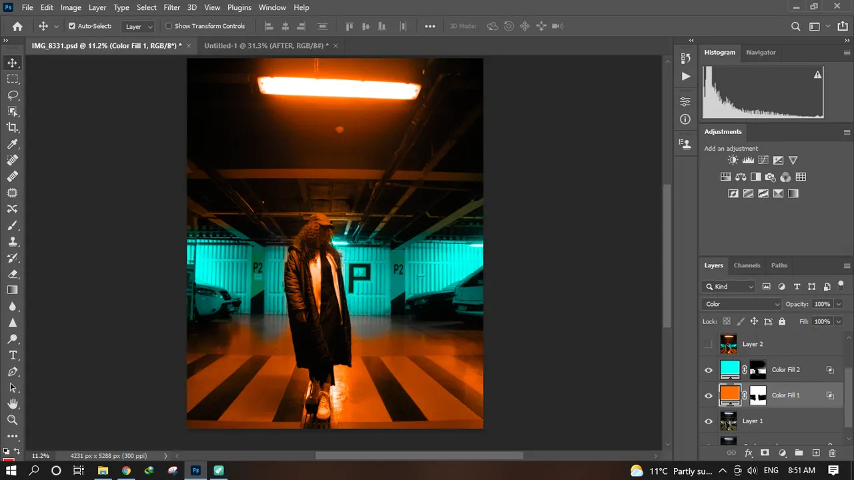Show Layer 2 visibility

coord(709,344)
